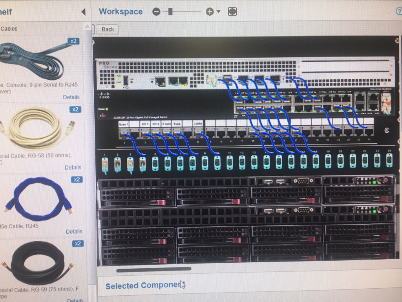This screenshot has width=402, height=302.
Task: Click the help question mark icon
Action: point(399,11)
